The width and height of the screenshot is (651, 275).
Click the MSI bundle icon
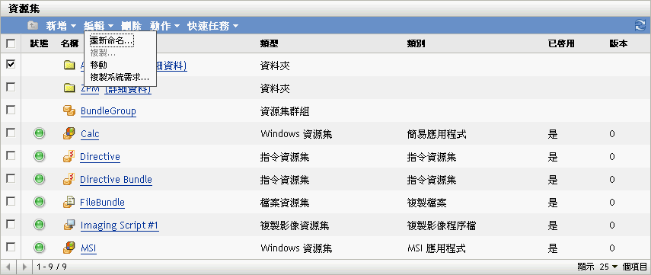click(x=69, y=248)
